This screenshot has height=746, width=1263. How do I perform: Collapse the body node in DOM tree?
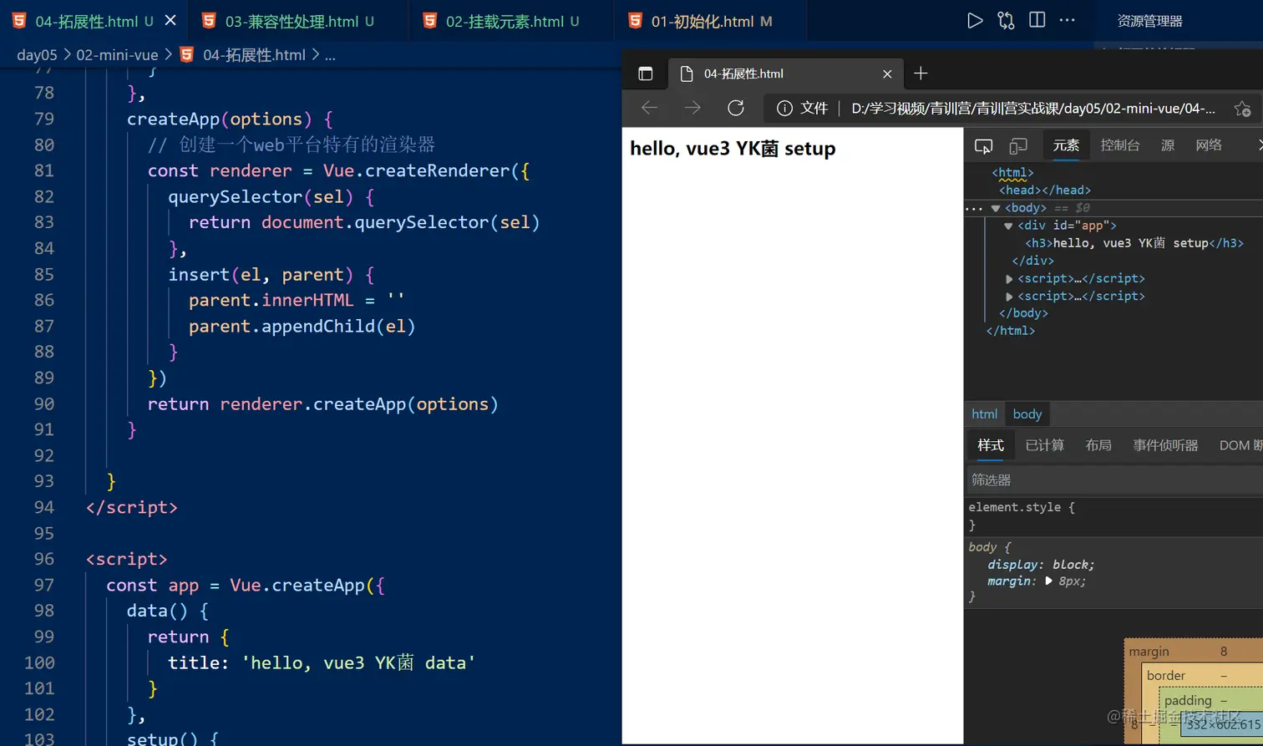coord(996,208)
